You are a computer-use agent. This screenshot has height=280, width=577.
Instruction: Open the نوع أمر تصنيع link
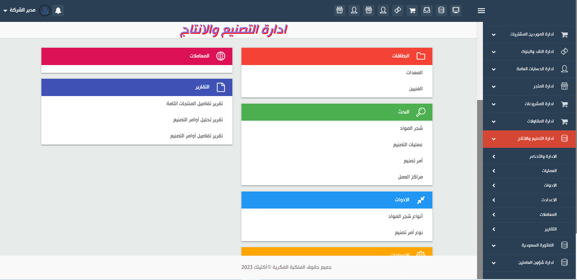click(409, 233)
